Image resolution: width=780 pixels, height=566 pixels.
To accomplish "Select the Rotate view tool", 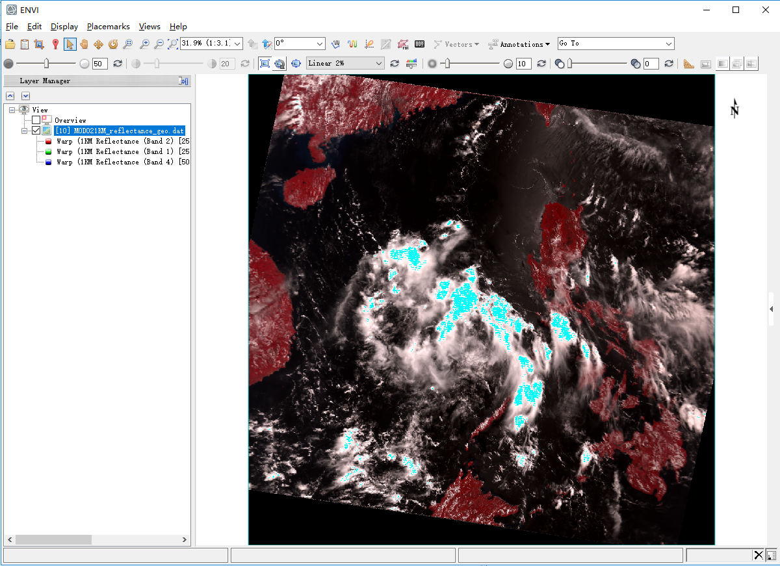I will coord(113,44).
